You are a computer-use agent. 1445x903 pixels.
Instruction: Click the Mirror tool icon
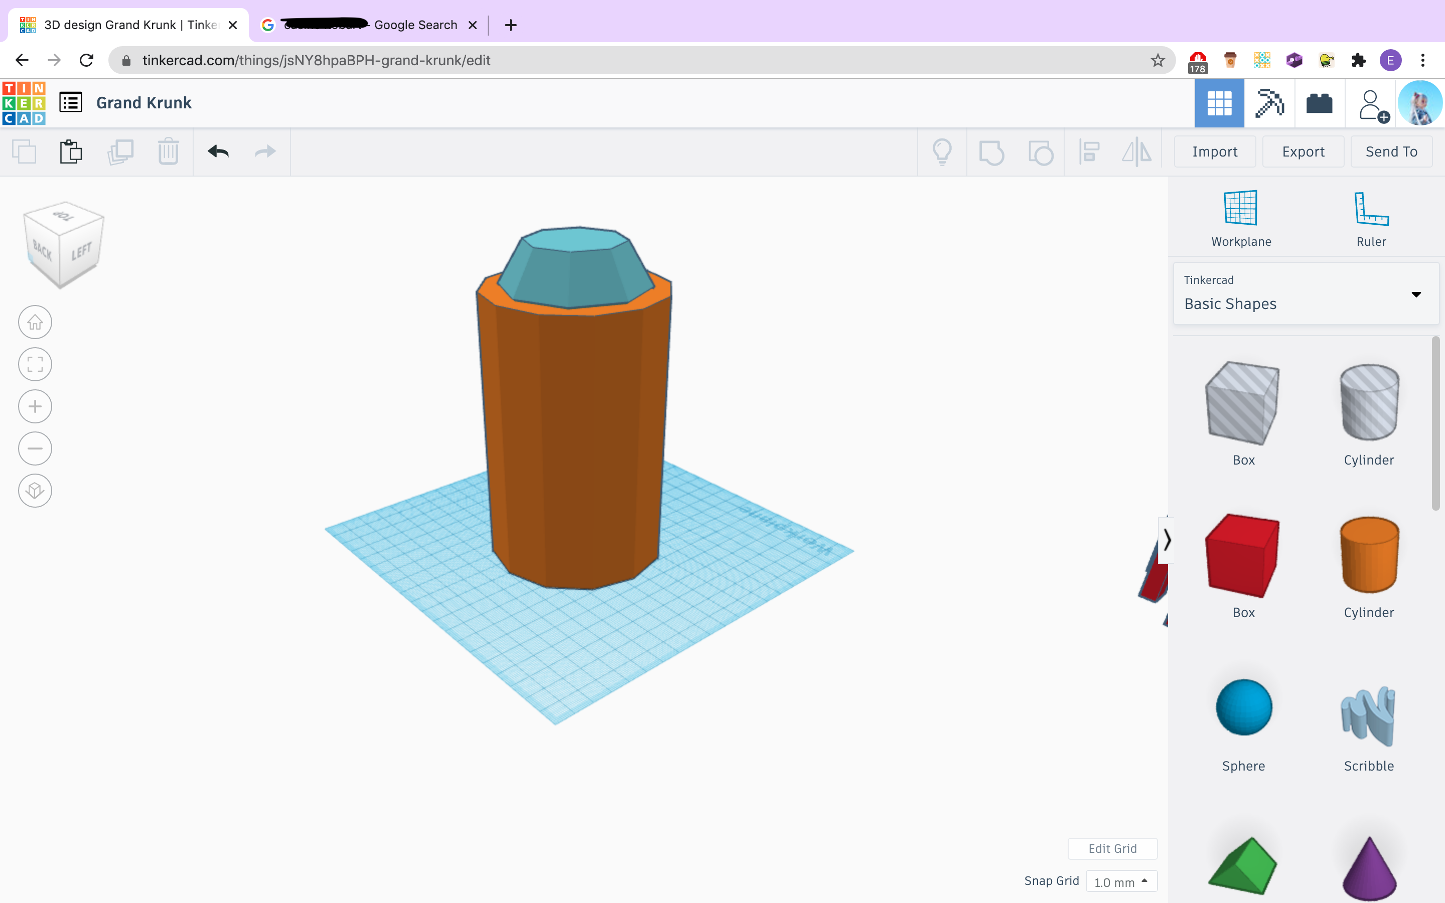(1137, 152)
